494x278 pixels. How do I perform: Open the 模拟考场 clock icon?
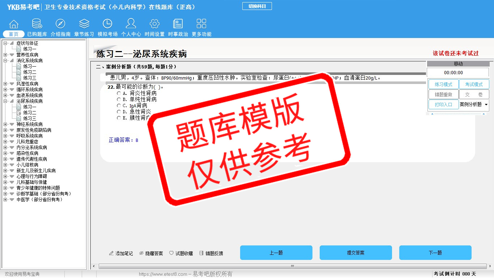(x=107, y=24)
